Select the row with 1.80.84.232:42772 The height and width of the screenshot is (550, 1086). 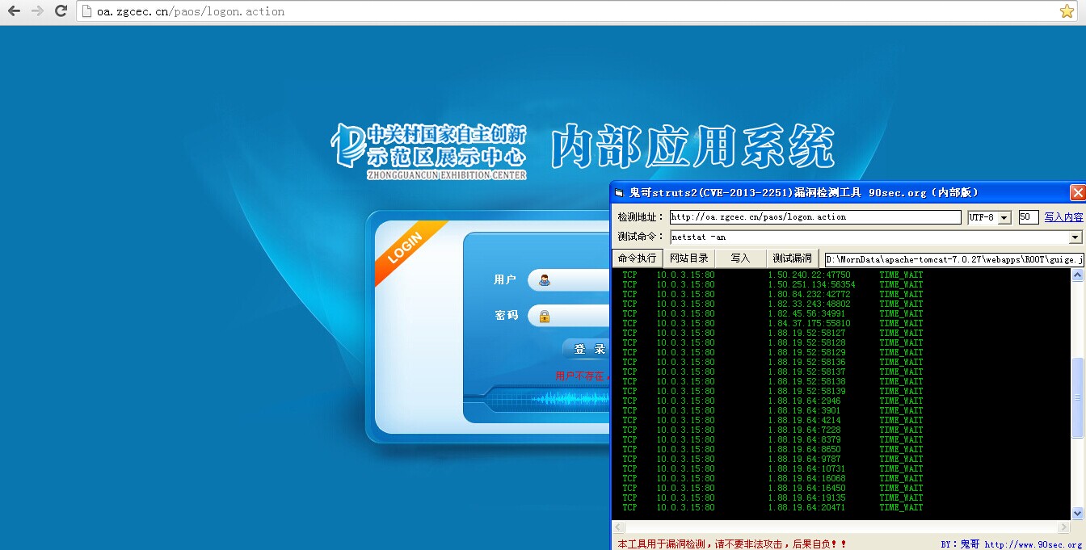(x=772, y=294)
